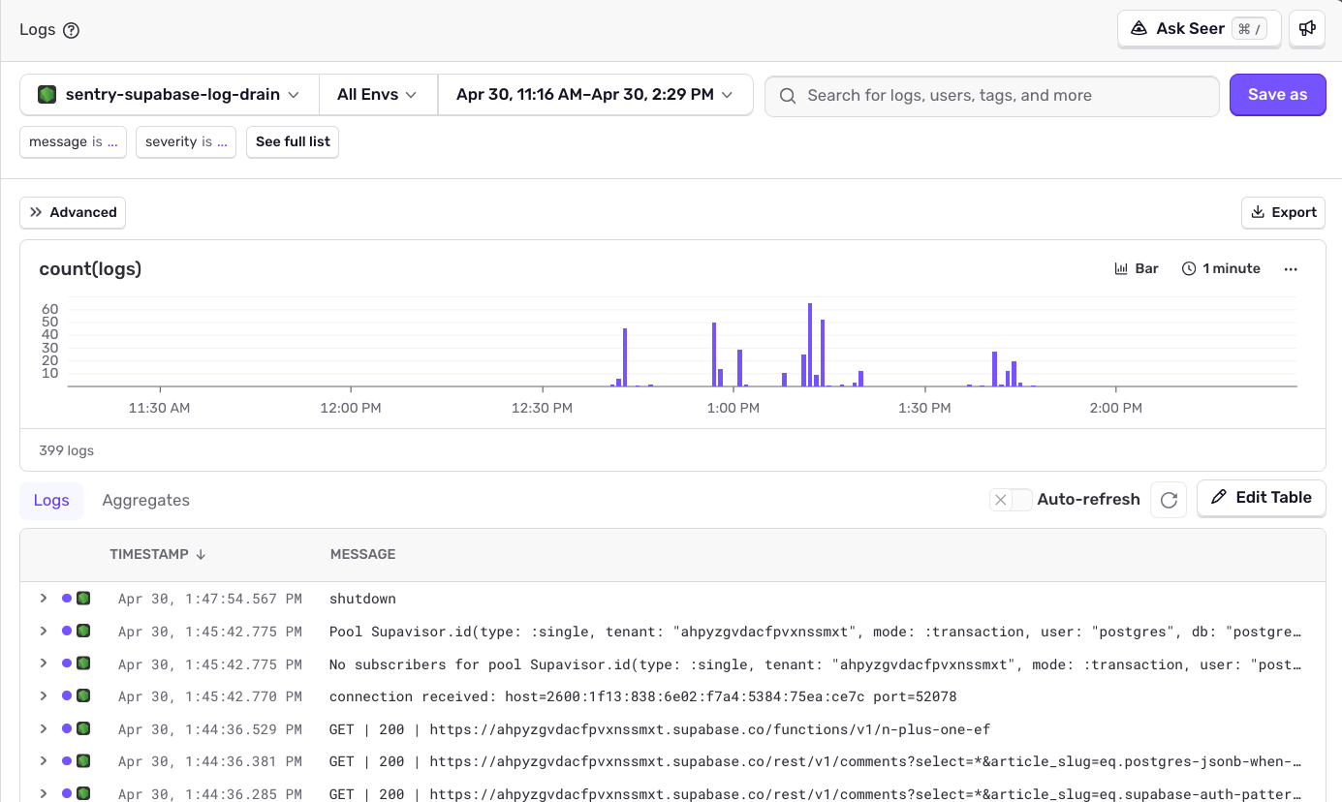This screenshot has height=802, width=1342.
Task: Expand the 'No subscribers for pool' log row
Action: (x=43, y=663)
